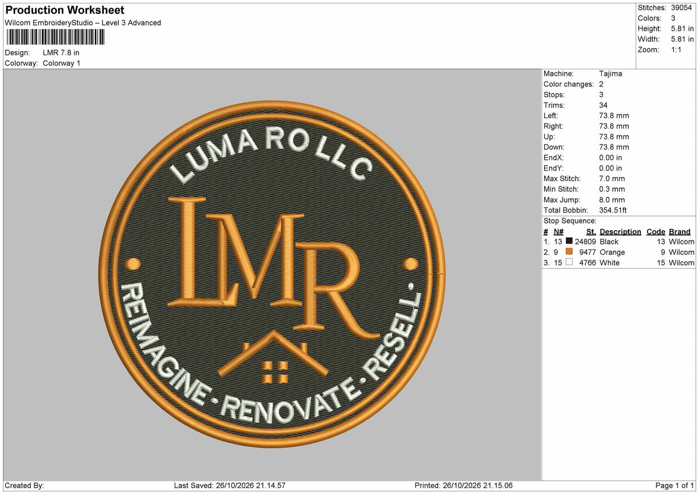Click the Max Jump value '8.0 mm'
Screen dimensions: 699x494
click(612, 200)
